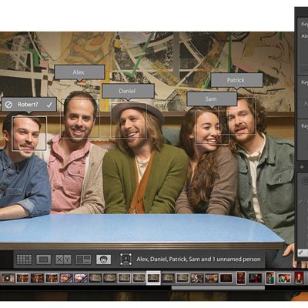Open the People face view icon
This screenshot has width=308, height=308.
pos(104,259)
